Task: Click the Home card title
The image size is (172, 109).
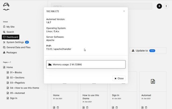Action: click(x=56, y=95)
